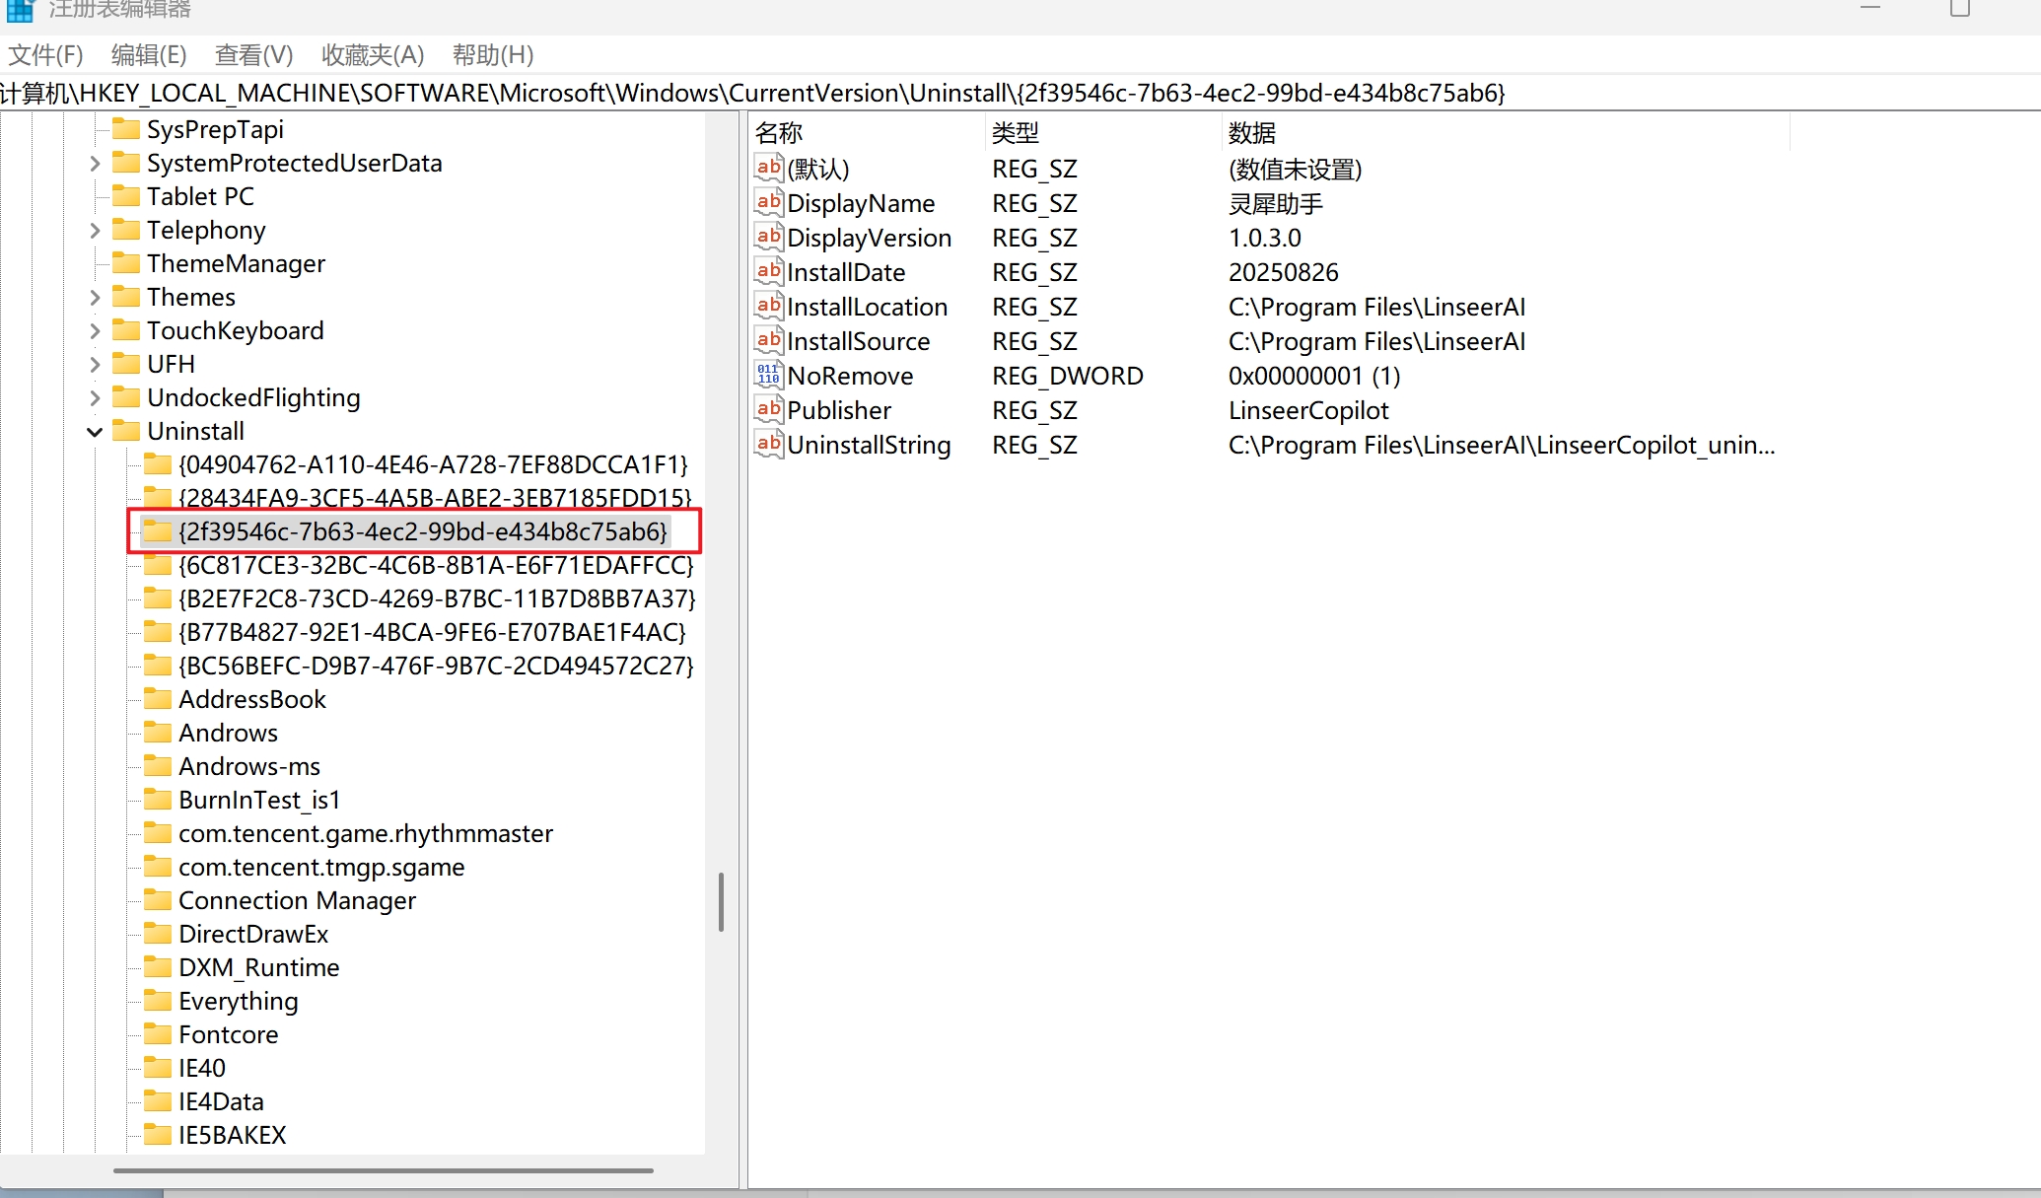Click the NoRemove DWORD value icon
This screenshot has height=1198, width=2041.
click(x=768, y=375)
